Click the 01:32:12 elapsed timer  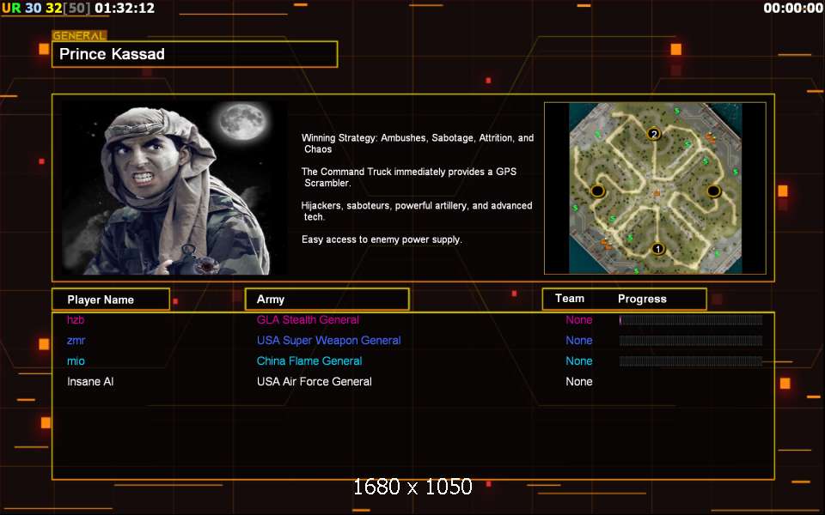(125, 8)
